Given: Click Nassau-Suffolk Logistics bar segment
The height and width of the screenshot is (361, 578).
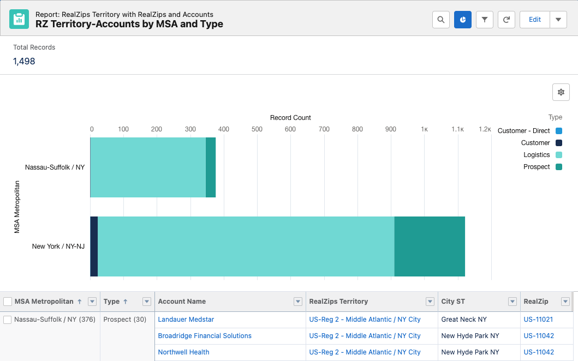Looking at the screenshot, I should click(x=148, y=167).
